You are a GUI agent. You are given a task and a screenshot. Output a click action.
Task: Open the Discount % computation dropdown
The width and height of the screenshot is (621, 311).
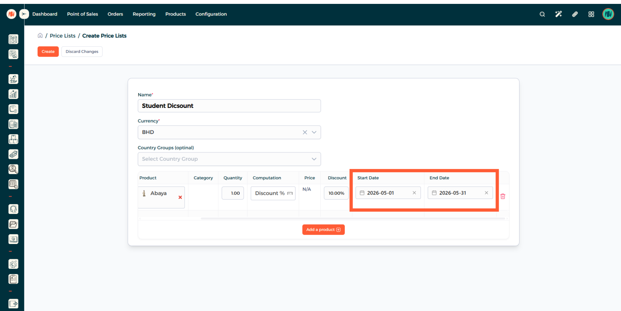pyautogui.click(x=273, y=193)
